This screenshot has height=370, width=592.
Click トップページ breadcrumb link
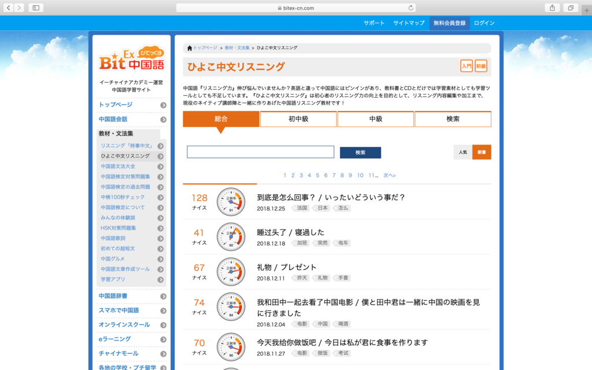click(205, 48)
